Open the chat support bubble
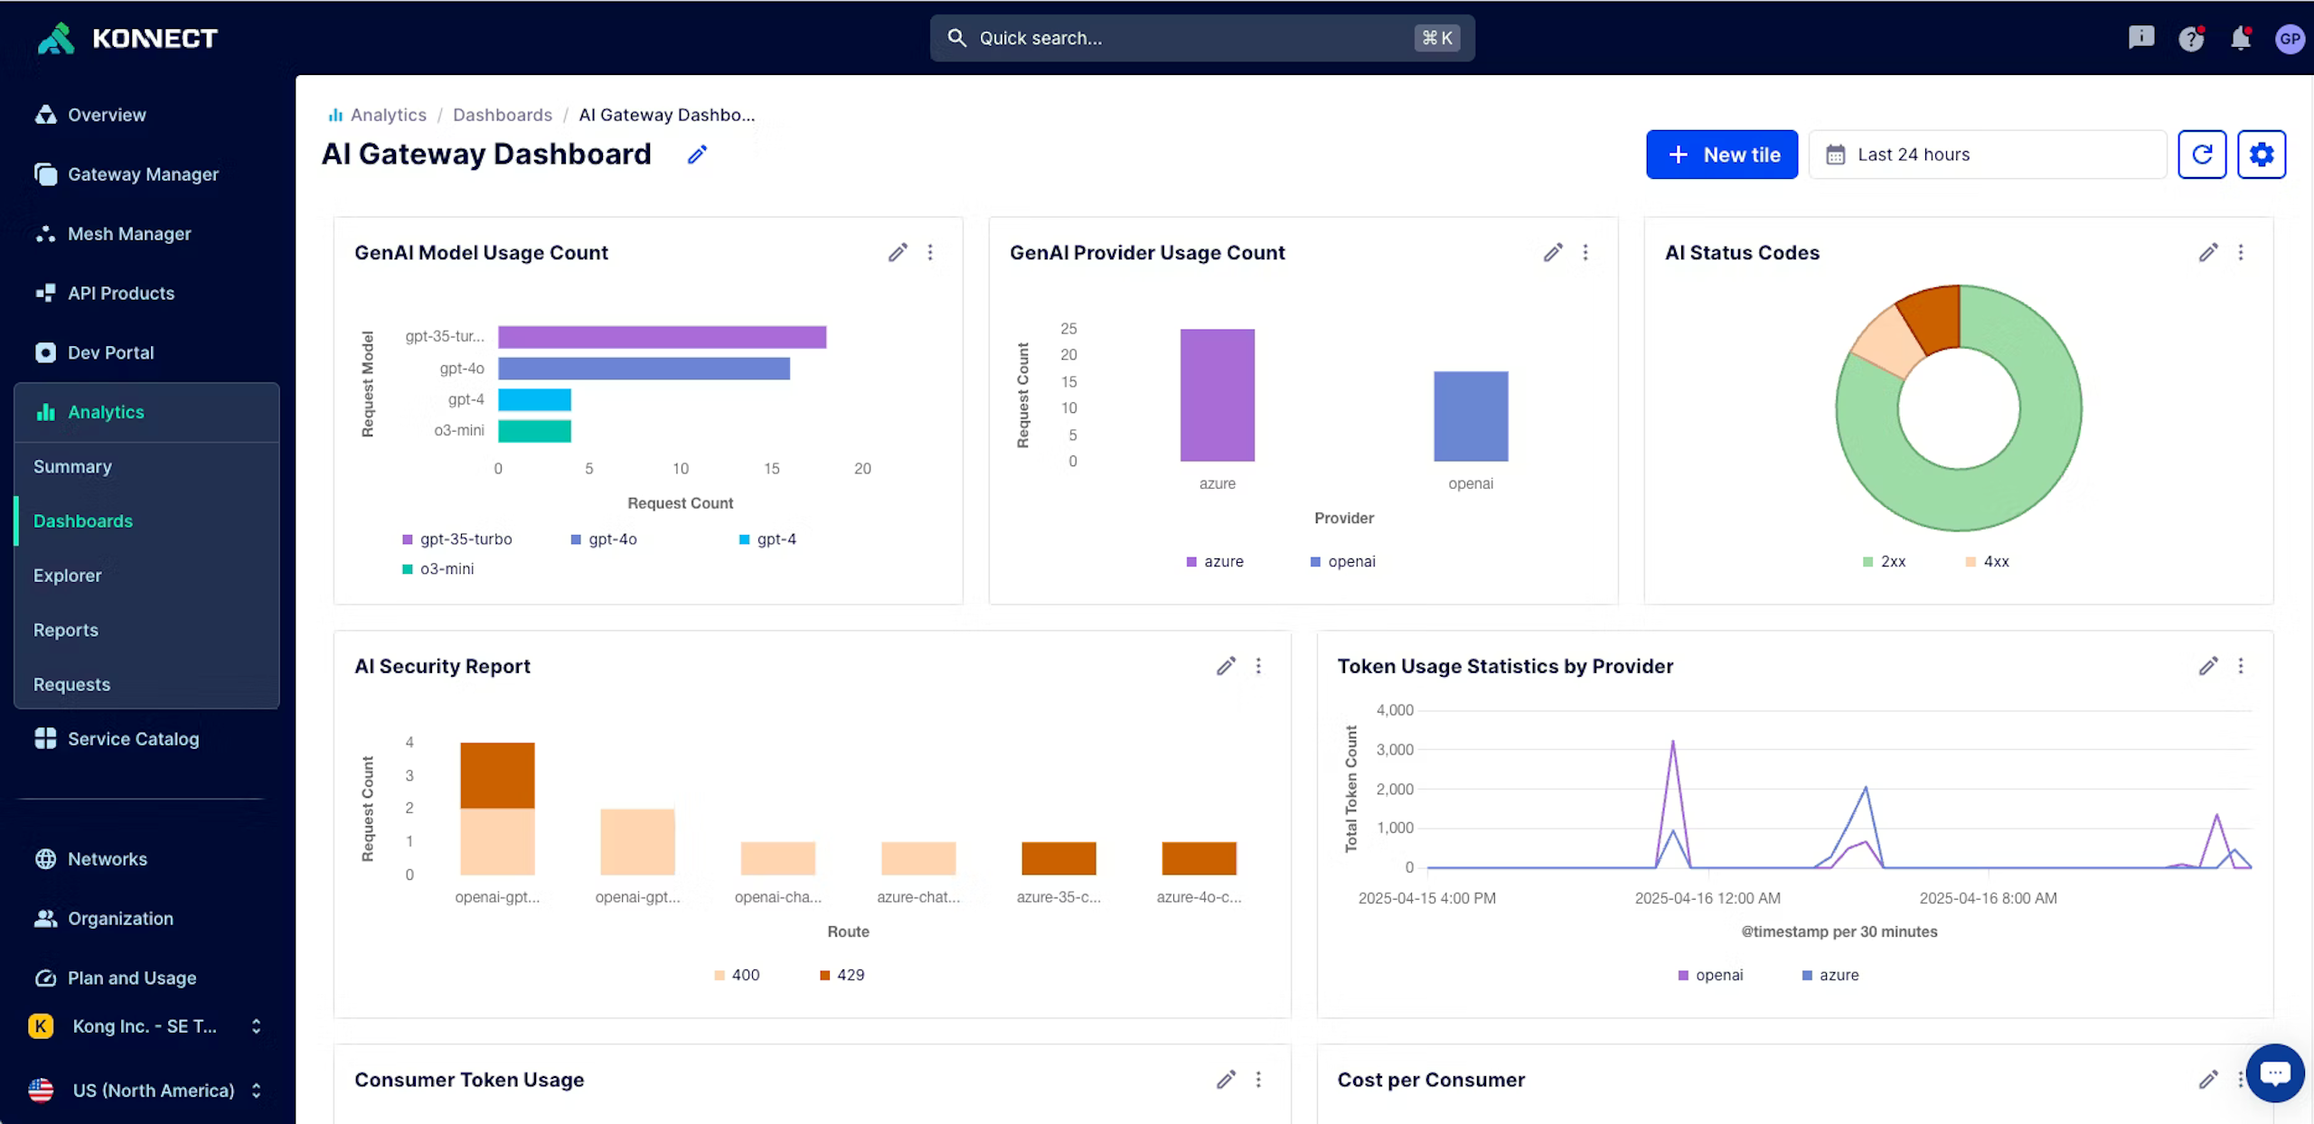2314x1124 pixels. 2274,1072
